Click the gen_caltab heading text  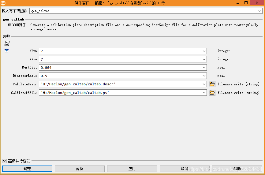point(13,20)
